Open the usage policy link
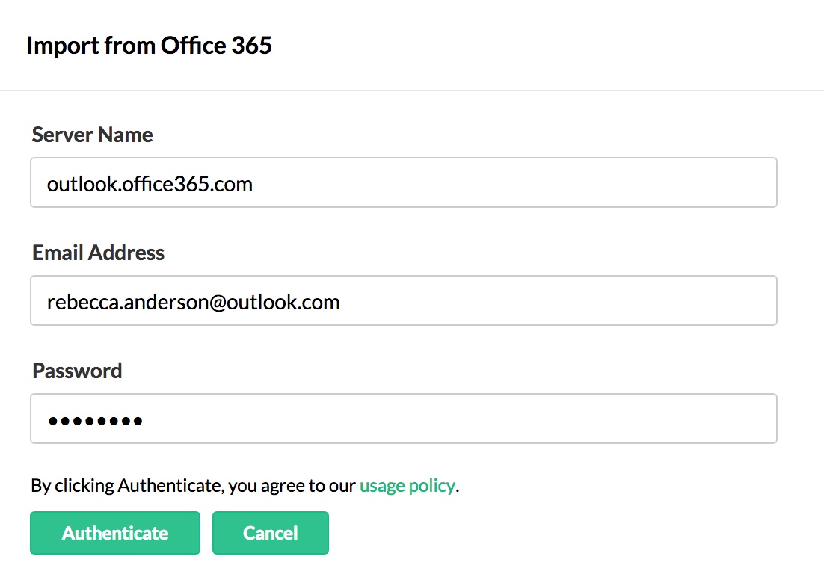The image size is (824, 586). coord(407,486)
